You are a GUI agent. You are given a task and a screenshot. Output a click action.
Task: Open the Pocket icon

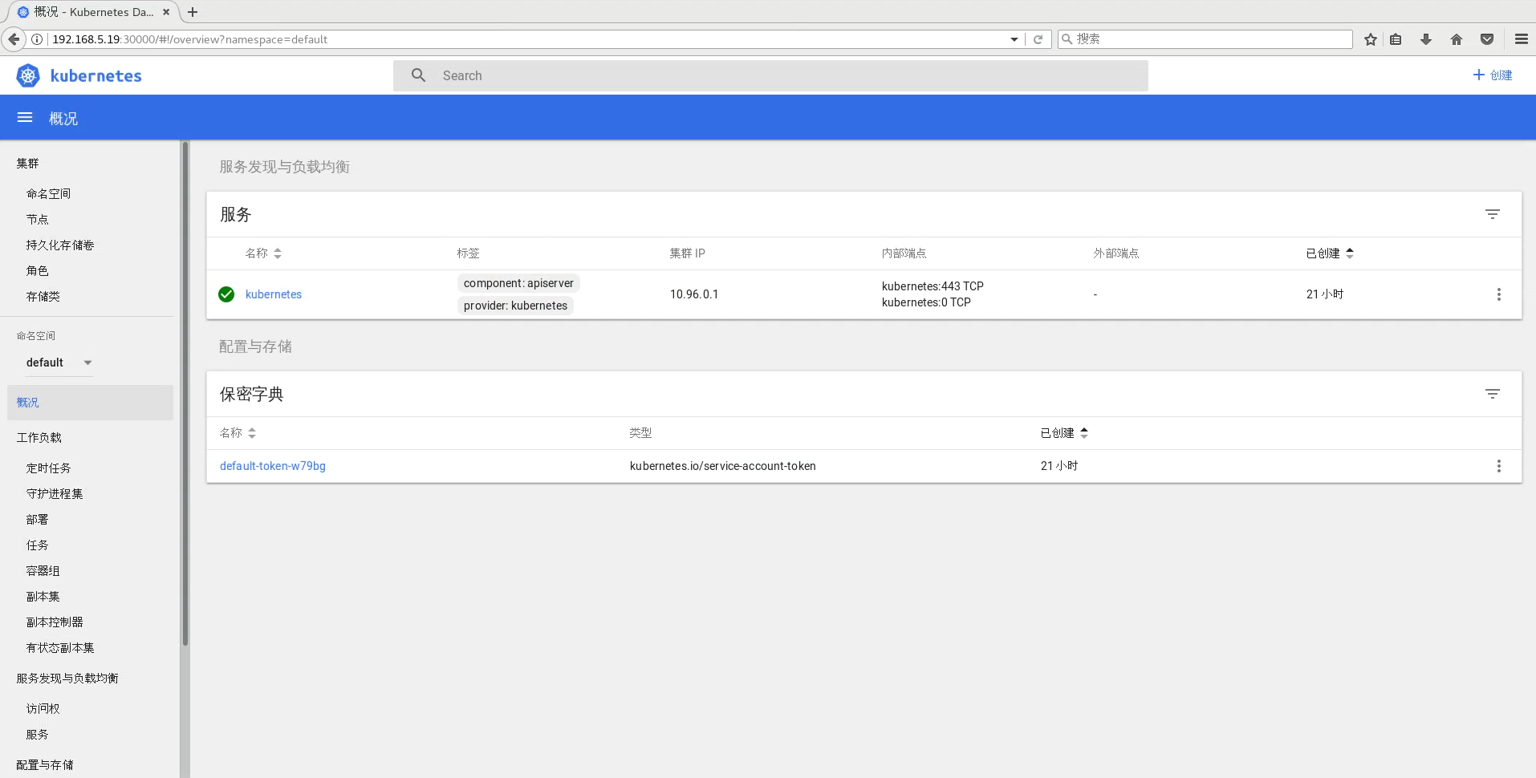[x=1487, y=39]
